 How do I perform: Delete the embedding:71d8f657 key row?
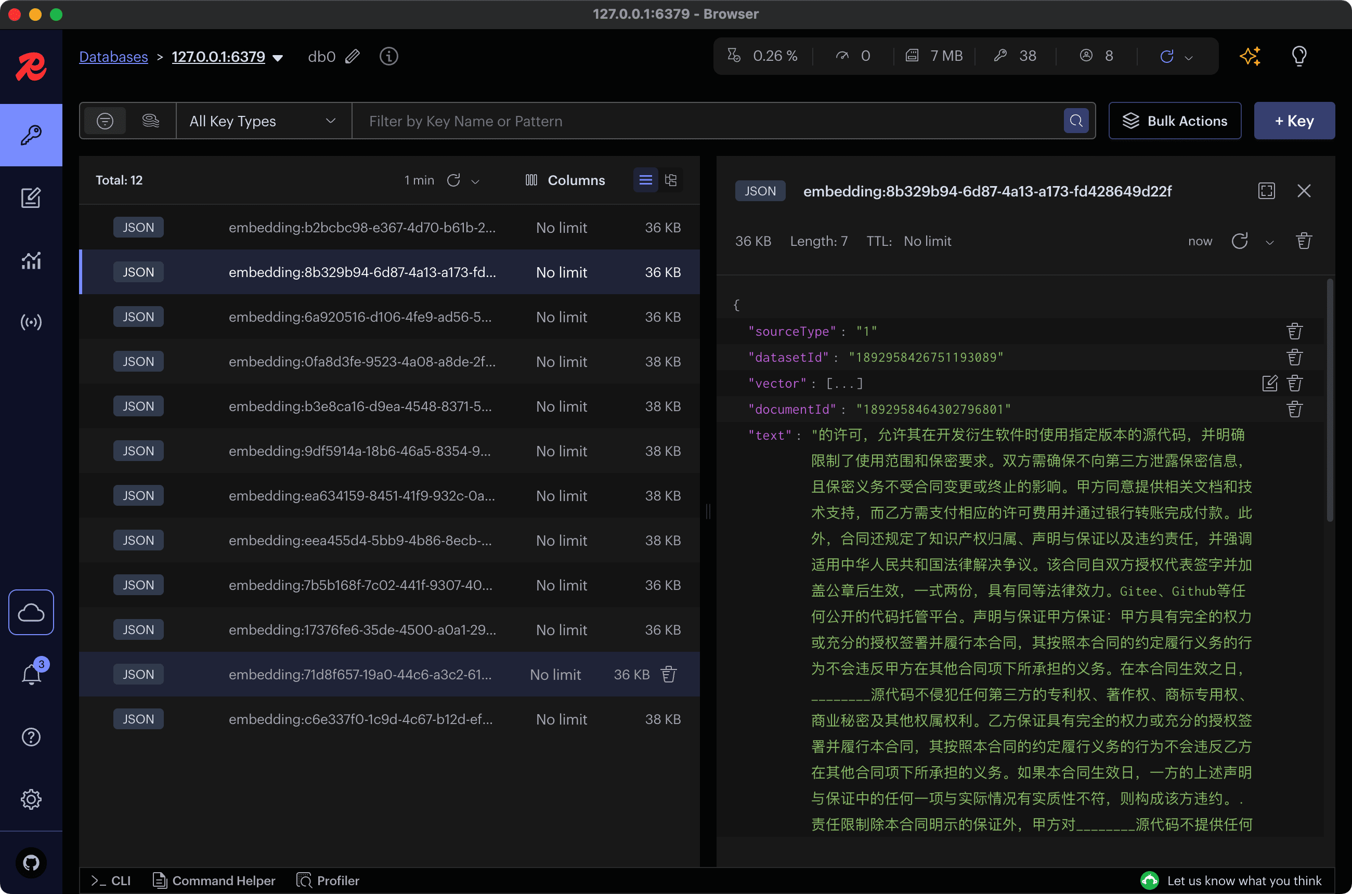[669, 675]
